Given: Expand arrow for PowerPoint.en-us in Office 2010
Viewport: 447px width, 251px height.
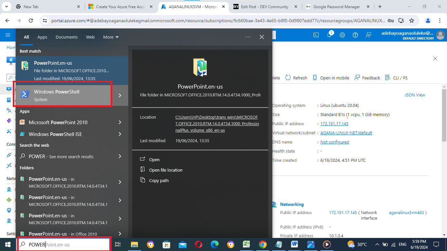Looking at the screenshot, I should pos(120,234).
